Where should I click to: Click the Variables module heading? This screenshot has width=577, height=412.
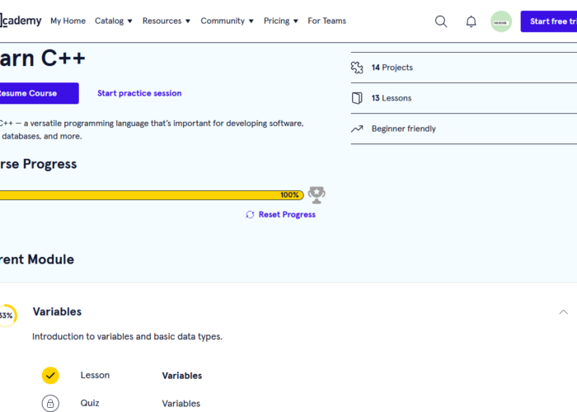(57, 311)
